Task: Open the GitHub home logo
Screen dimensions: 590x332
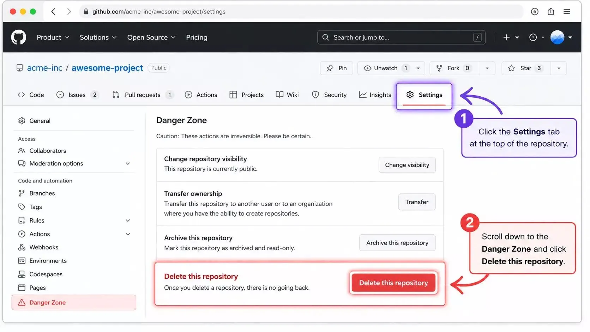Action: click(x=18, y=37)
